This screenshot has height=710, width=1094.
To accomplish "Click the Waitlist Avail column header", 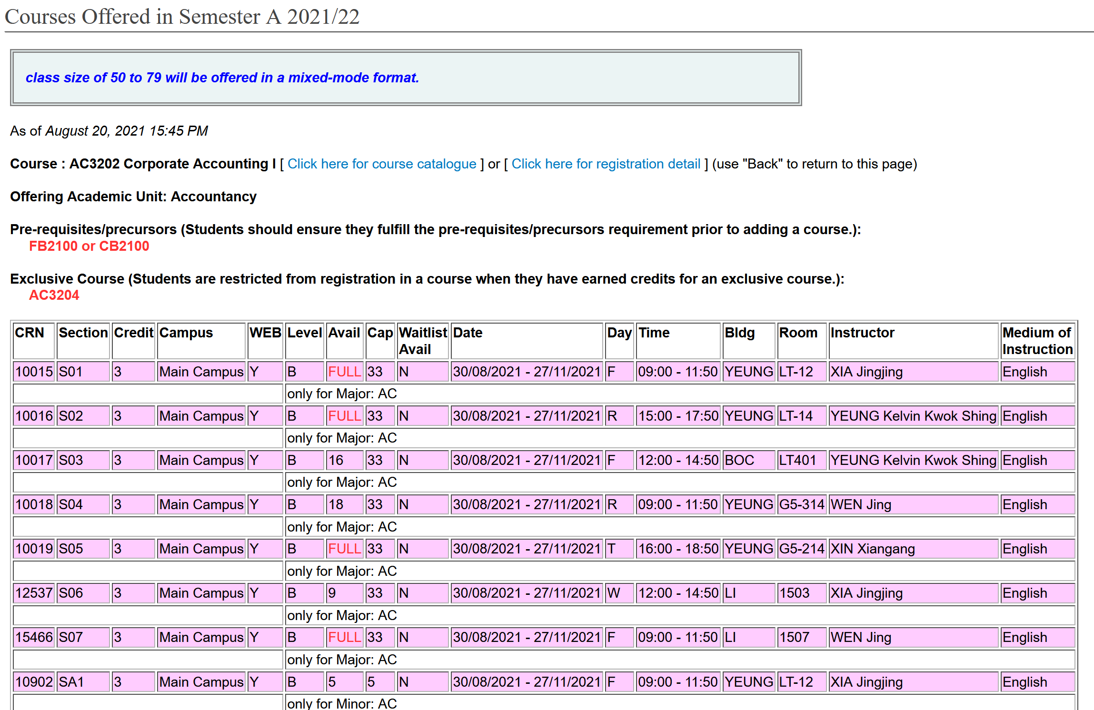I will click(x=422, y=341).
